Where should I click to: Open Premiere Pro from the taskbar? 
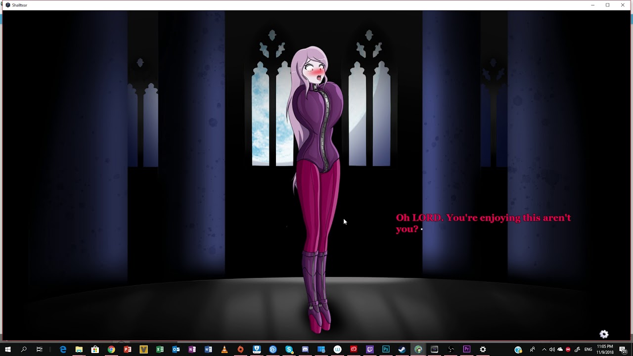(466, 350)
